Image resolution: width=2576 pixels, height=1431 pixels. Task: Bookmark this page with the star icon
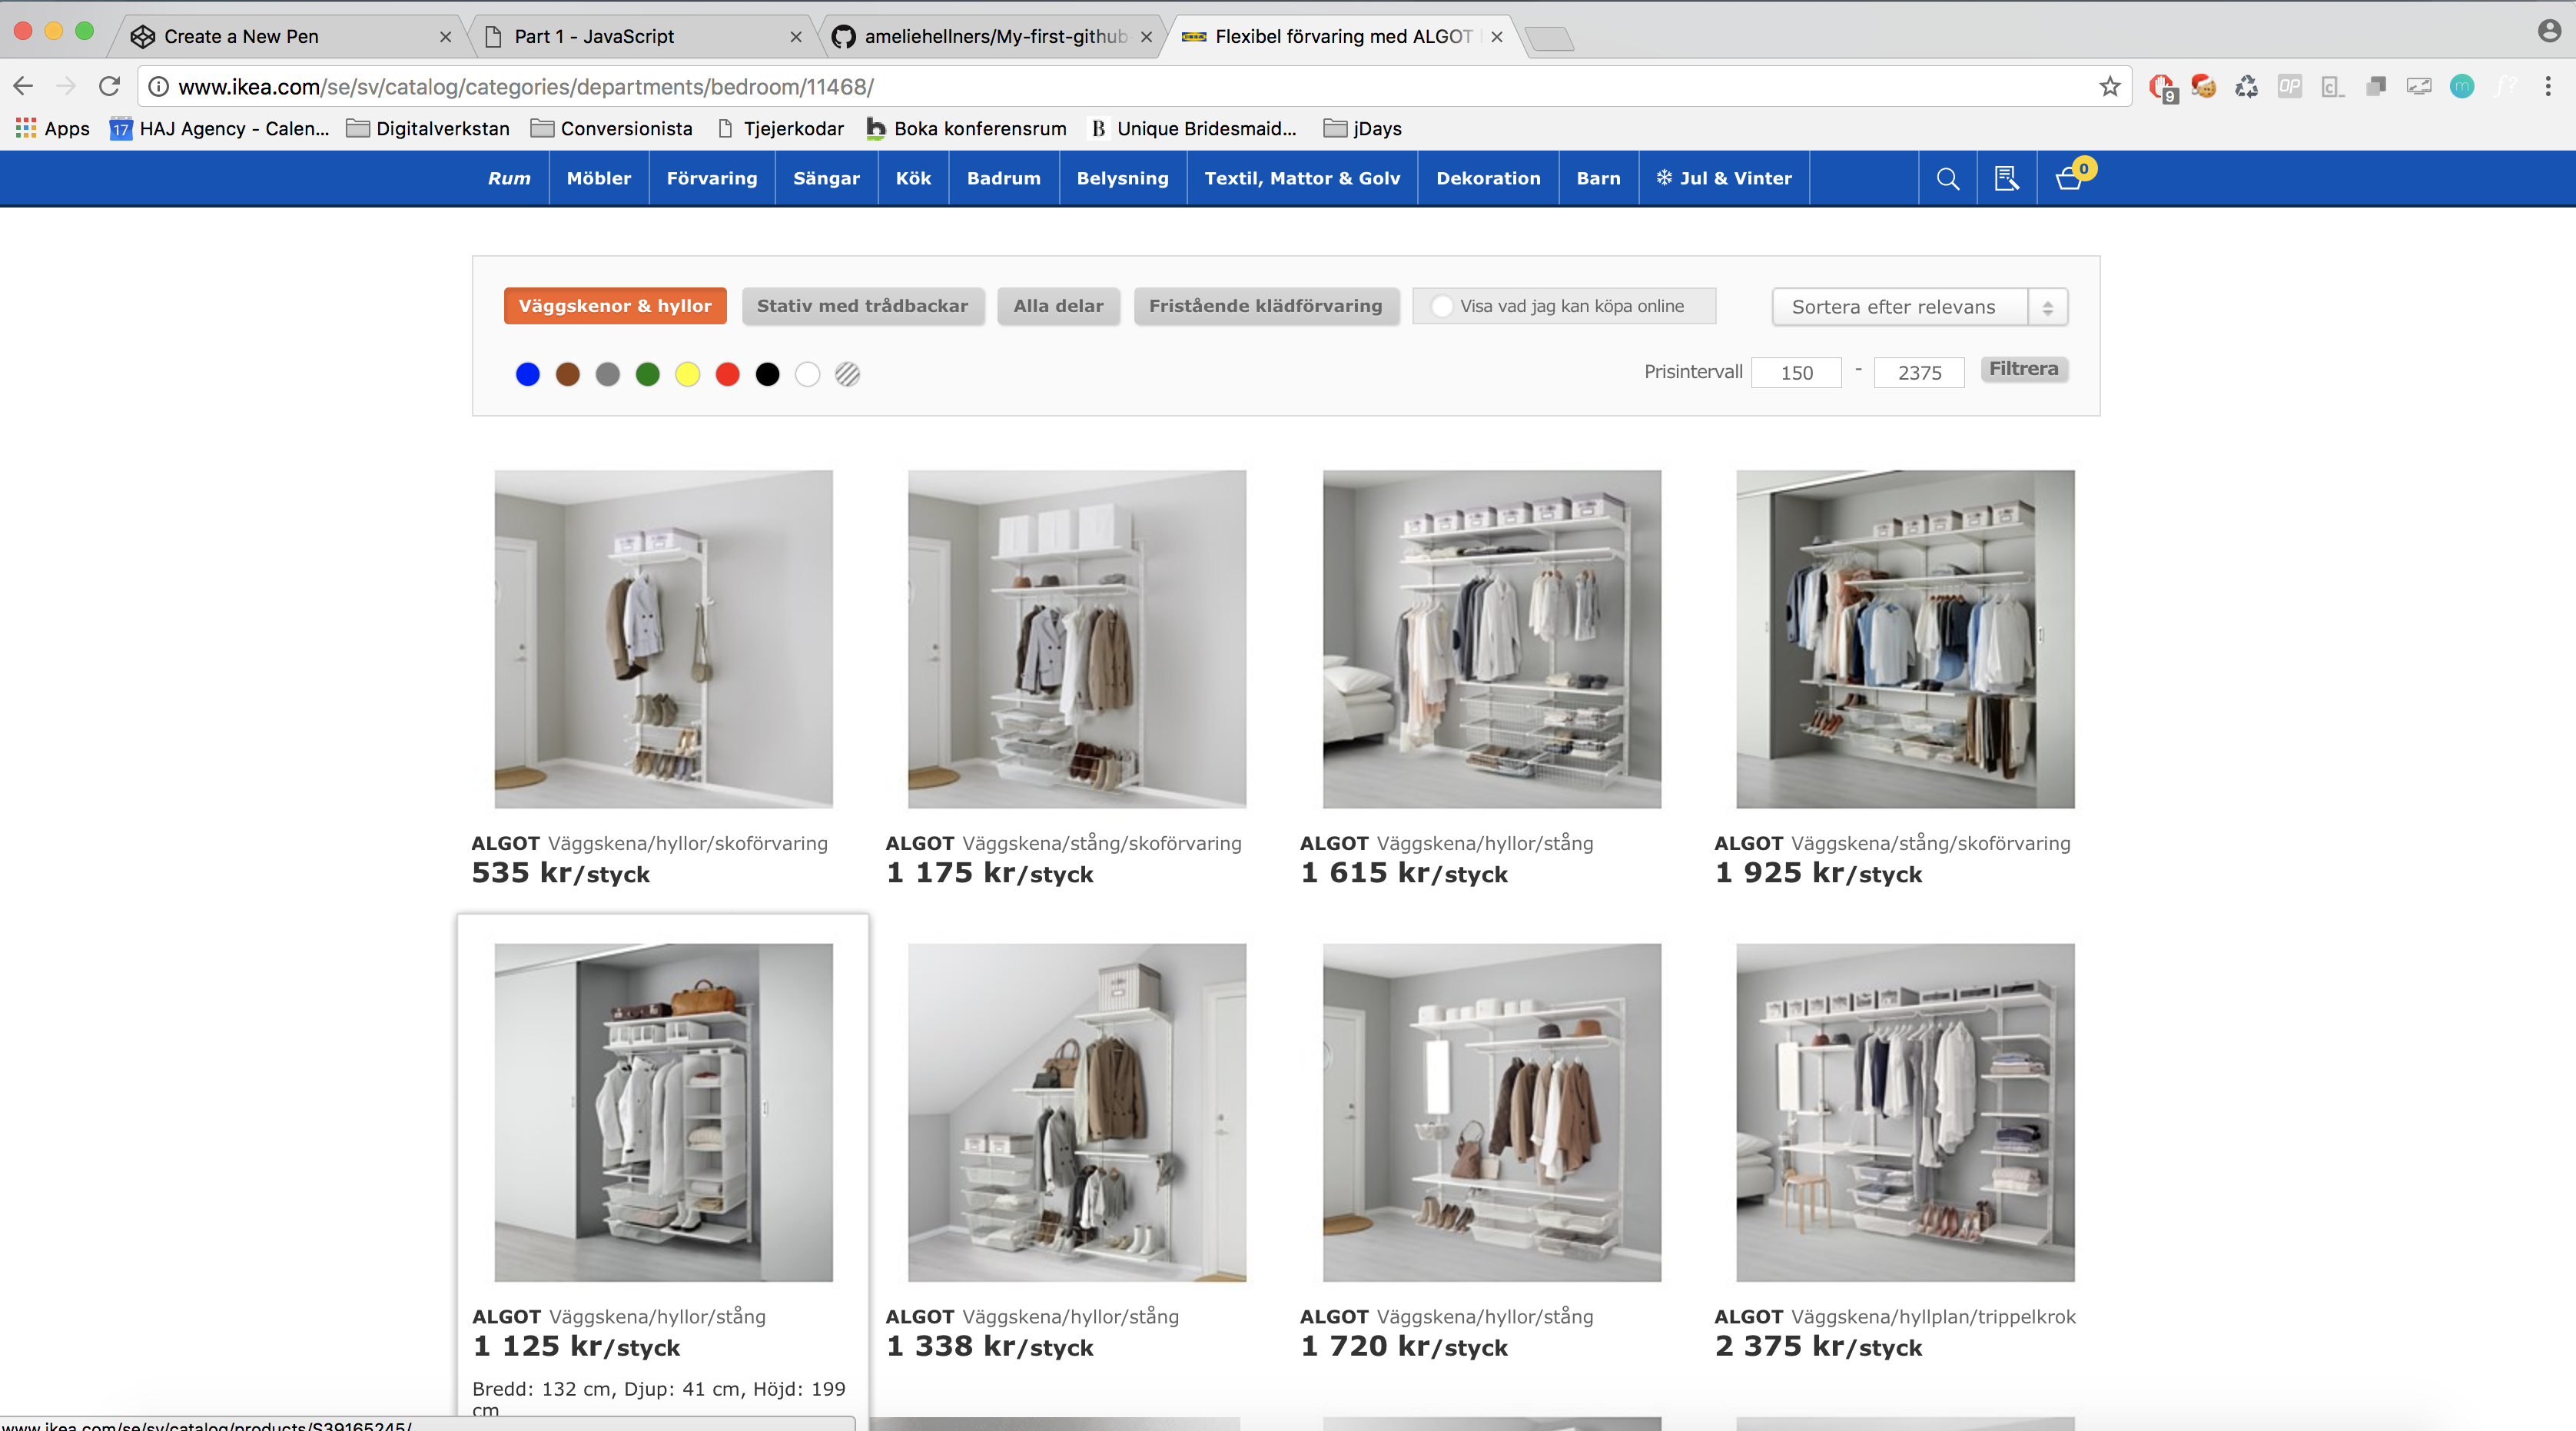[2109, 87]
